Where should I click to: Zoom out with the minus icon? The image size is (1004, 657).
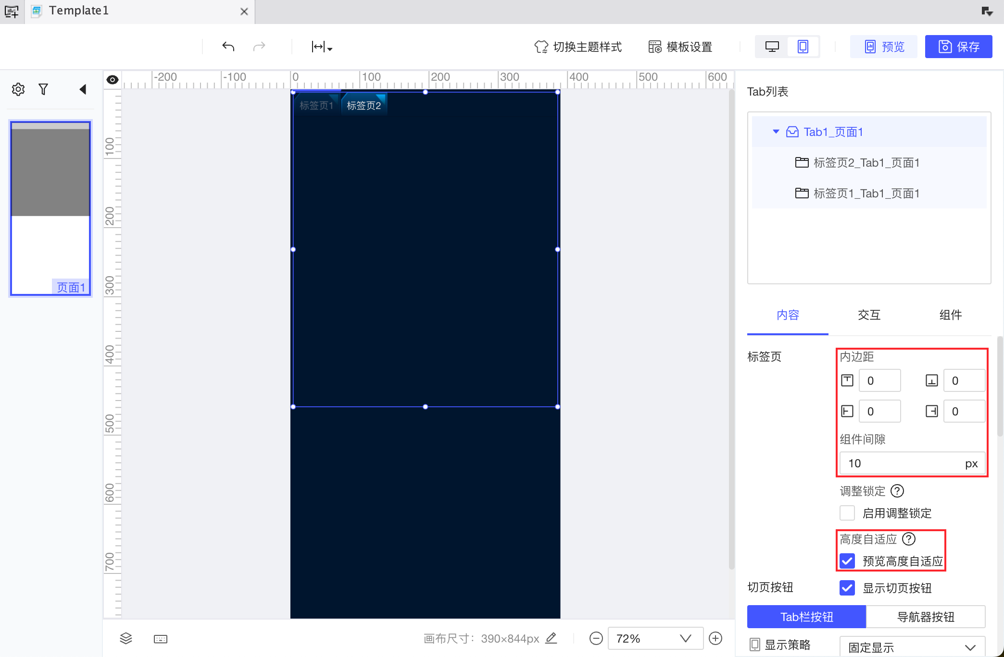596,638
